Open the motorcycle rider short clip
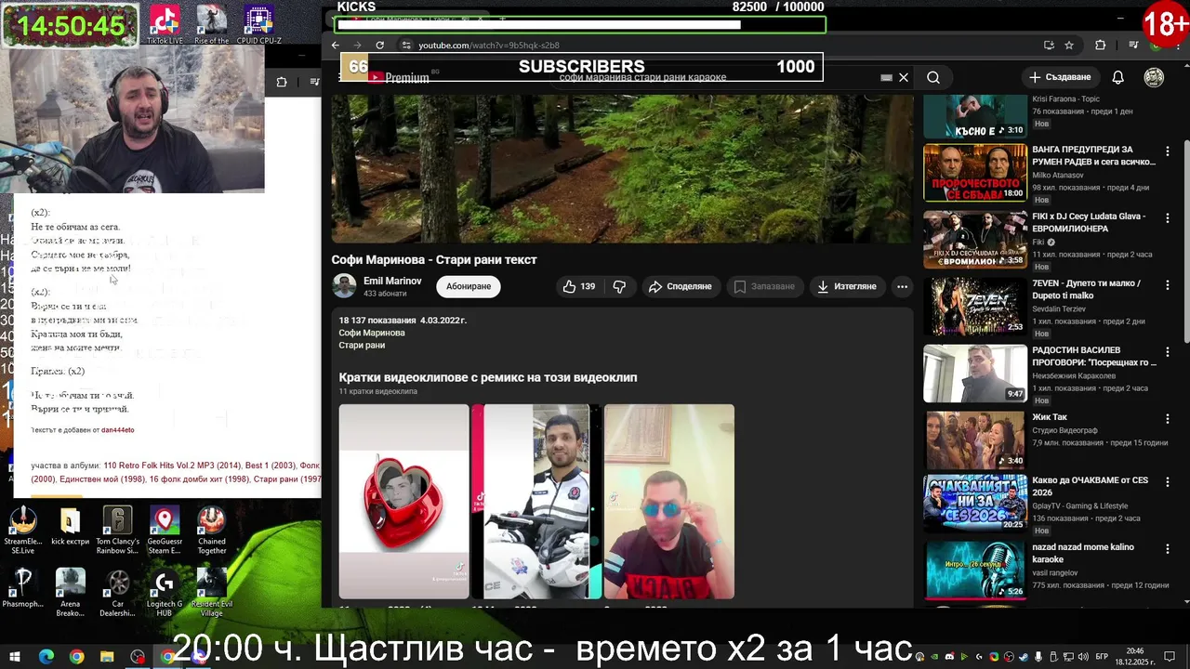The image size is (1190, 669). [536, 502]
